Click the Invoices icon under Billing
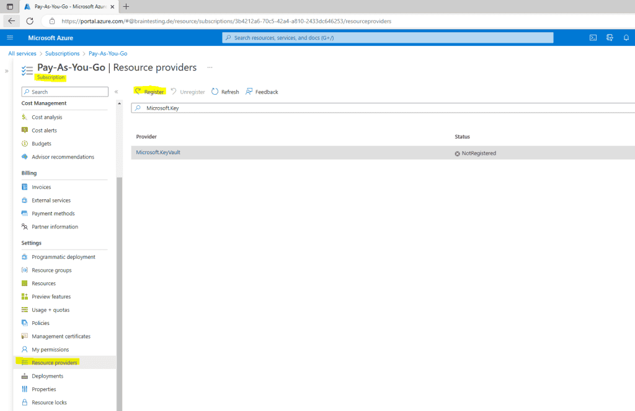 (24, 186)
